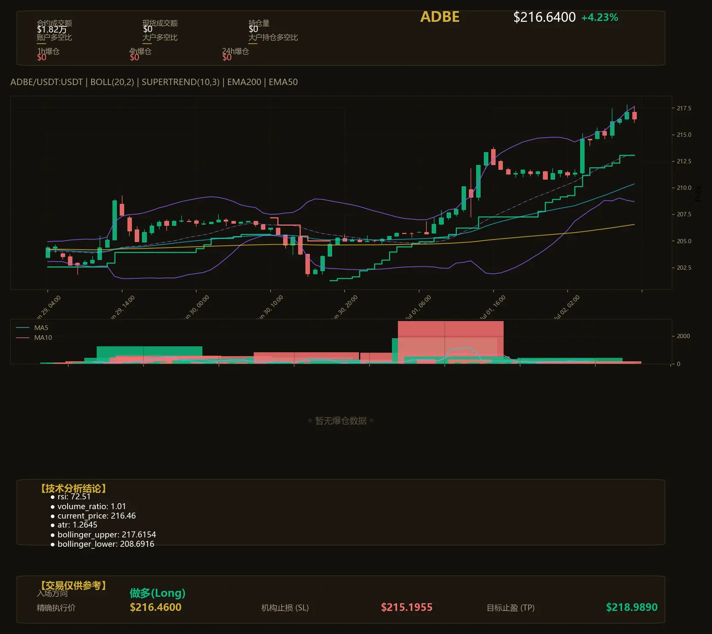Select the red $0 under 24h爆仓
The width and height of the screenshot is (712, 634).
click(x=227, y=57)
